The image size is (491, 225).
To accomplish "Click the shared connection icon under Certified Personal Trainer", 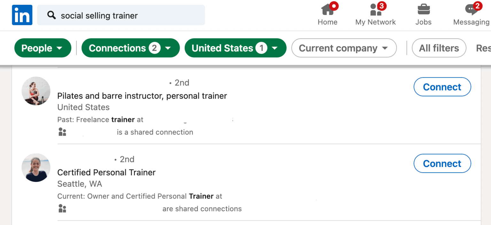I will click(x=62, y=208).
